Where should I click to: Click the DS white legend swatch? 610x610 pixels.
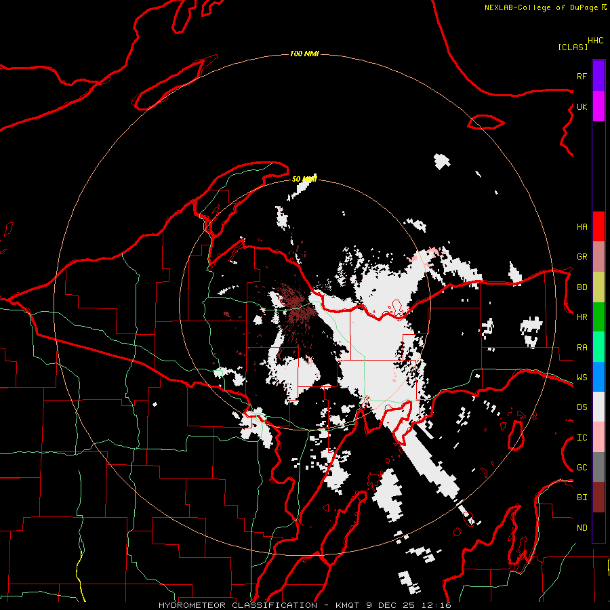(x=598, y=407)
